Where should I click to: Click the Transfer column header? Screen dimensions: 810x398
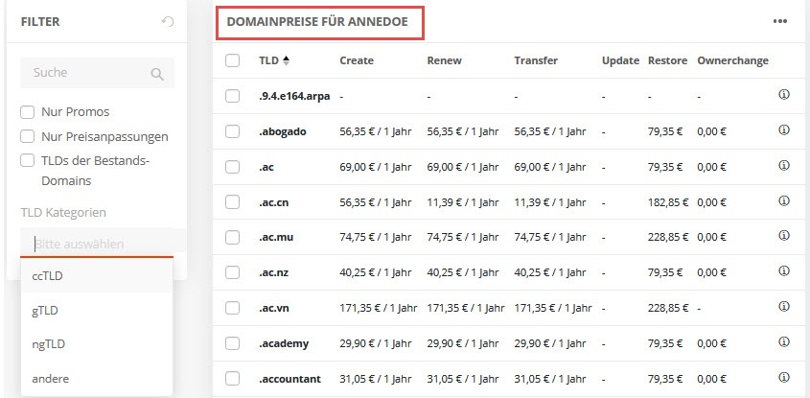(536, 60)
